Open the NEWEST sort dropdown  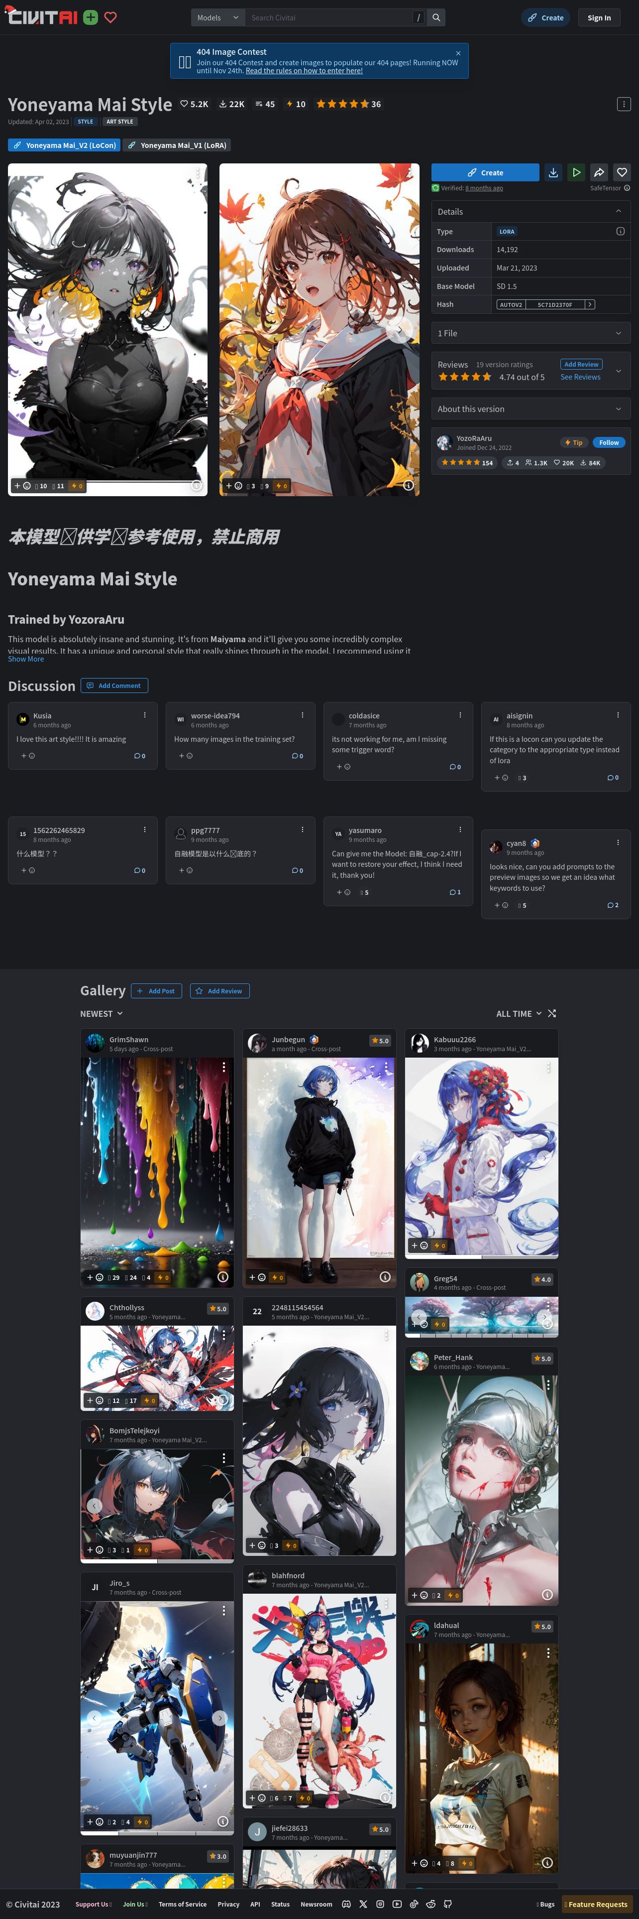click(x=102, y=1013)
